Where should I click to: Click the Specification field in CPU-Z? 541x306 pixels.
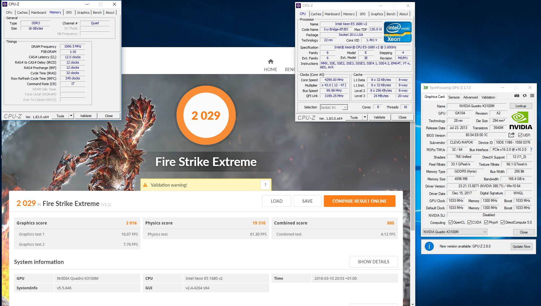click(x=365, y=47)
